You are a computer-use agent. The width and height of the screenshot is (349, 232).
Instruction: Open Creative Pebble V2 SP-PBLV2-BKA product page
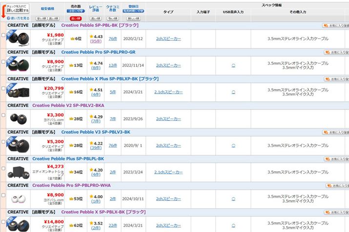68,105
